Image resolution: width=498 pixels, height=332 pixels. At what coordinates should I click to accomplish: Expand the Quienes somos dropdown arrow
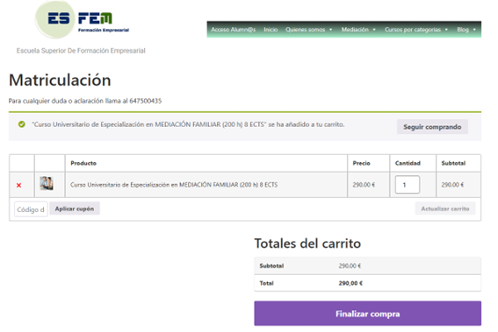[330, 30]
